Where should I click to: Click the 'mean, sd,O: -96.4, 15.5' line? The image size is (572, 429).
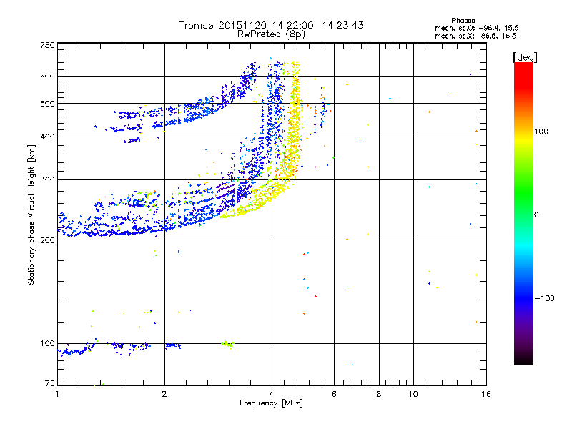[476, 28]
